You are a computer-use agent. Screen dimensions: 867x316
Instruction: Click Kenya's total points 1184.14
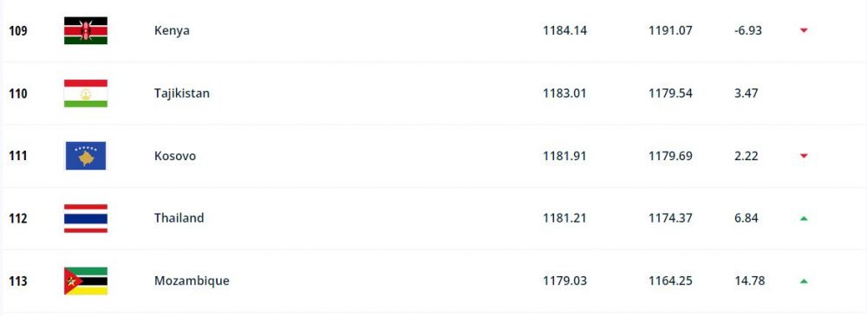(564, 30)
